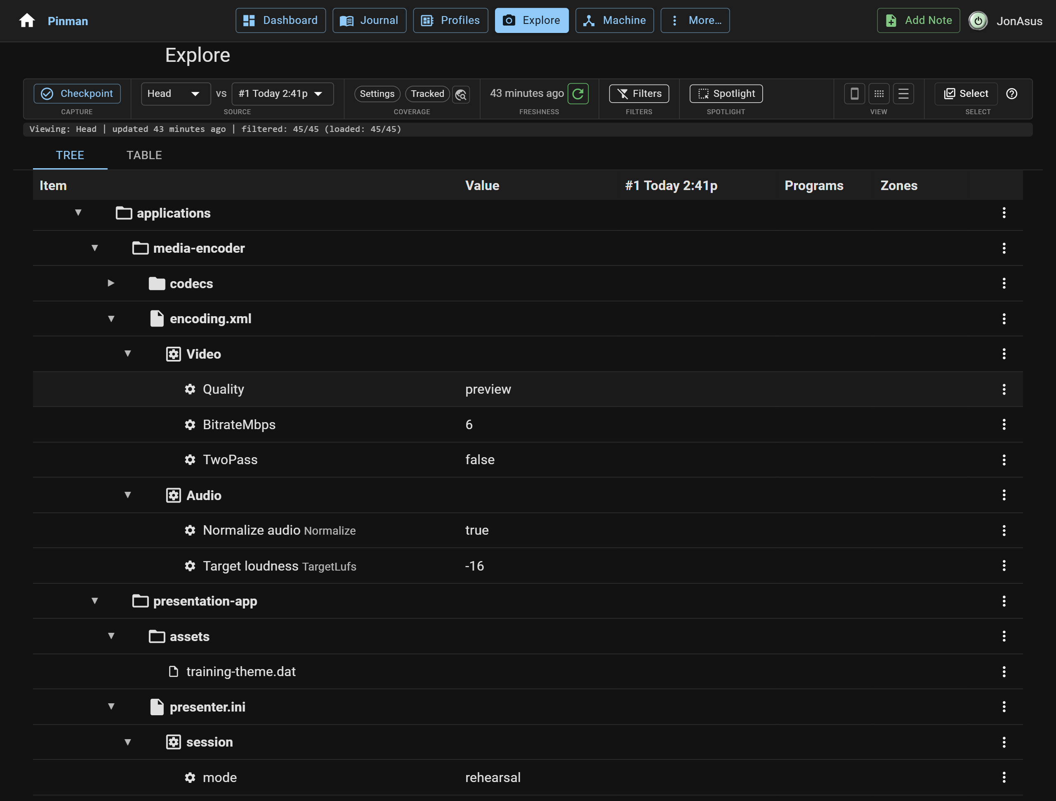
Task: Collapse the applications folder
Action: point(78,213)
